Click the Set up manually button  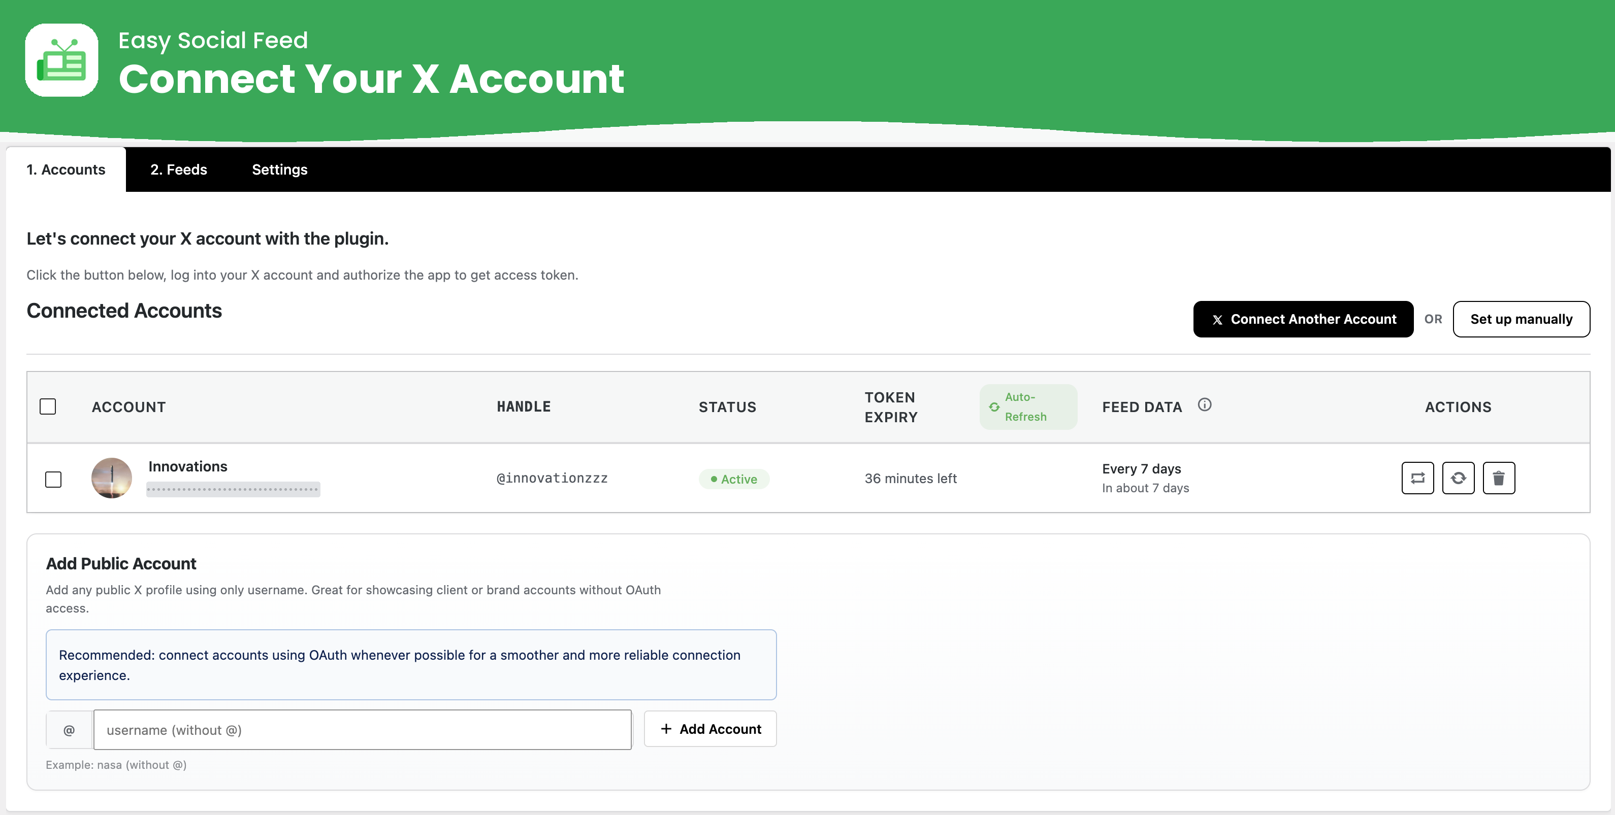tap(1522, 320)
